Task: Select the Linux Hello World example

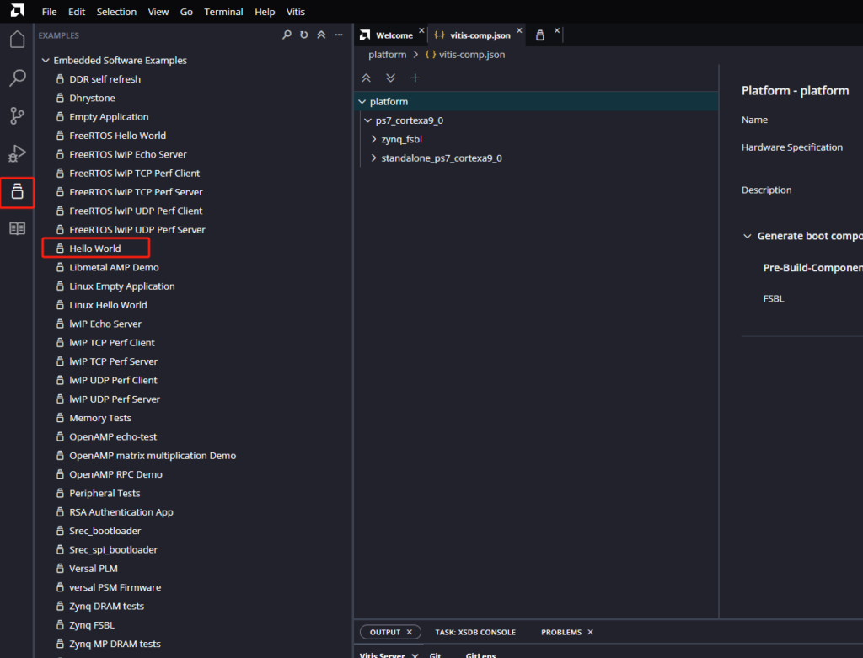Action: click(108, 305)
